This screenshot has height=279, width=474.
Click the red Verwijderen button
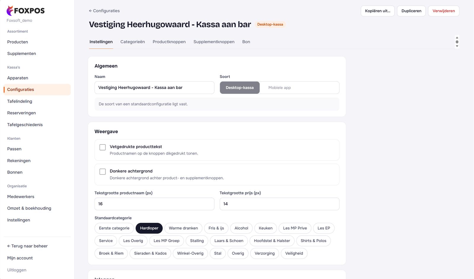pyautogui.click(x=444, y=11)
